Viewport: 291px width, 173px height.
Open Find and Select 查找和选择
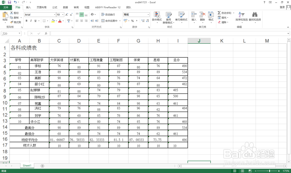tap(255, 17)
